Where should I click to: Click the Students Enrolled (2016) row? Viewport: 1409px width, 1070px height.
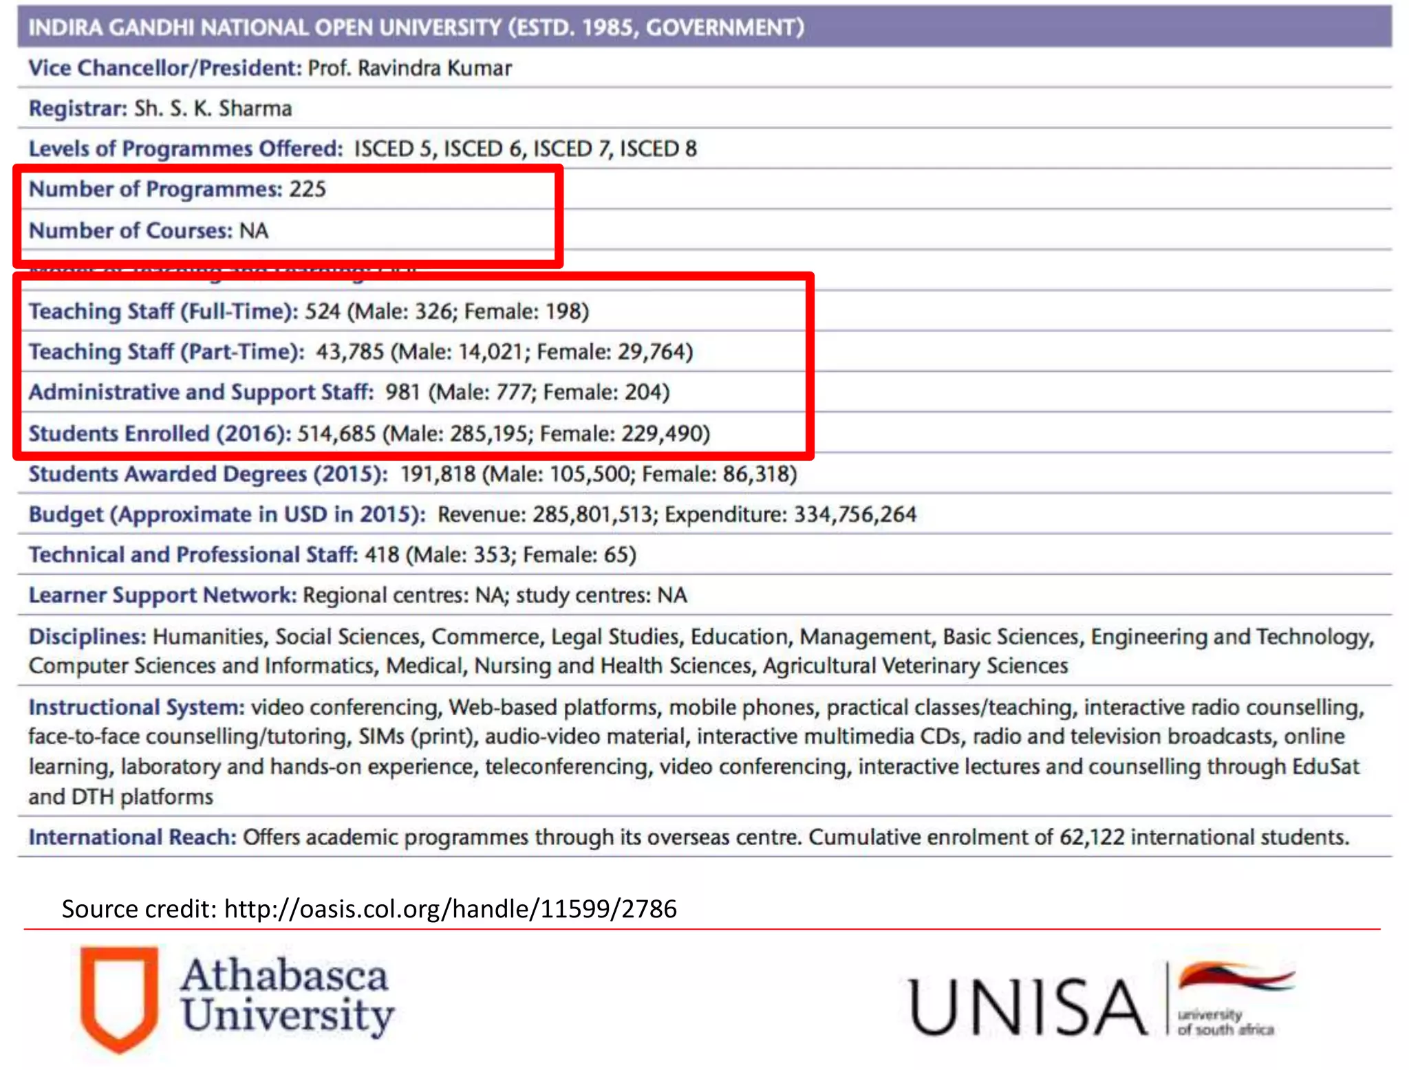[x=704, y=433]
